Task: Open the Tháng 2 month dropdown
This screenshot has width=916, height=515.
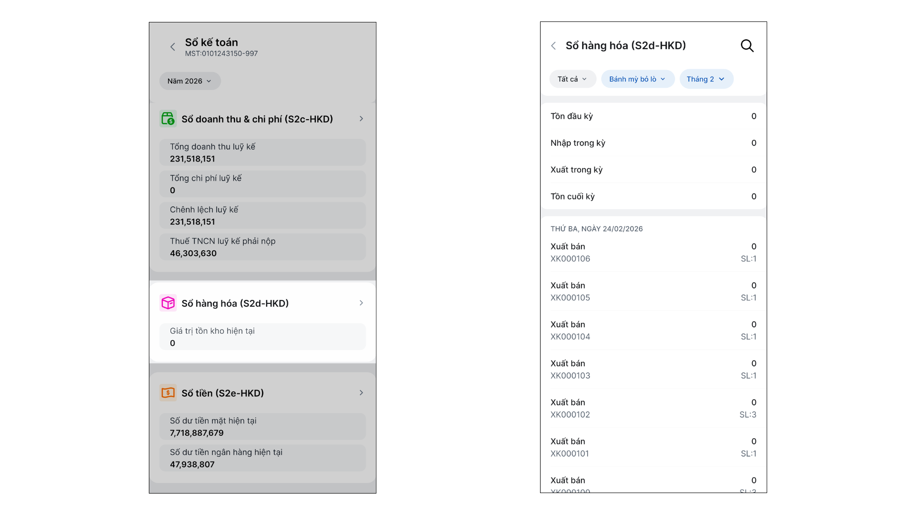Action: (706, 79)
